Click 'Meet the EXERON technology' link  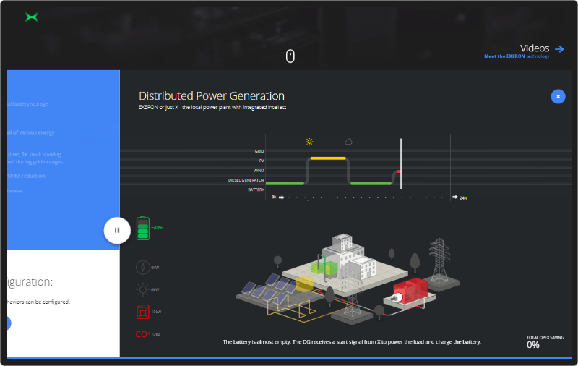pyautogui.click(x=517, y=56)
